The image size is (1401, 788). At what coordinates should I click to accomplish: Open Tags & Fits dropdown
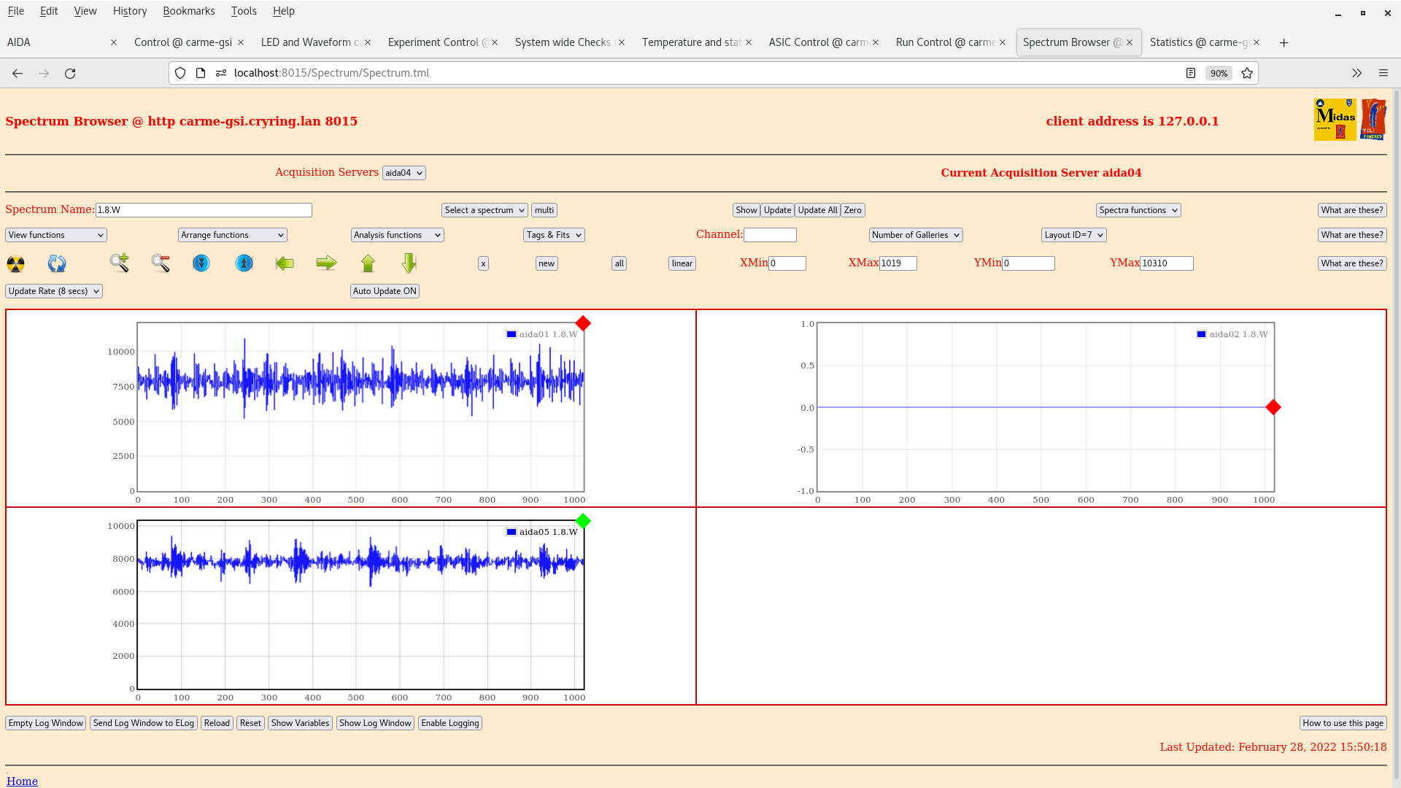tap(554, 235)
